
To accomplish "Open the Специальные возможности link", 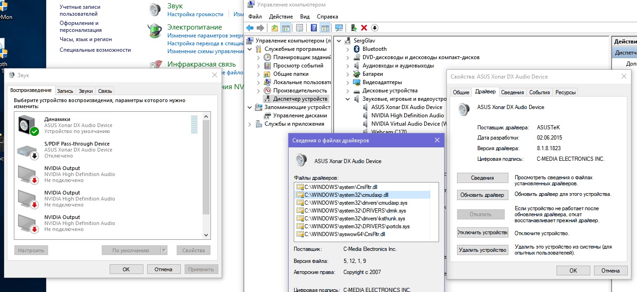I will pos(95,50).
